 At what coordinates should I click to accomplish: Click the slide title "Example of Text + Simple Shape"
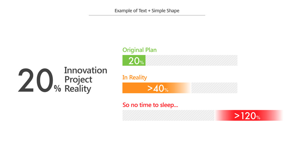pos(147,11)
